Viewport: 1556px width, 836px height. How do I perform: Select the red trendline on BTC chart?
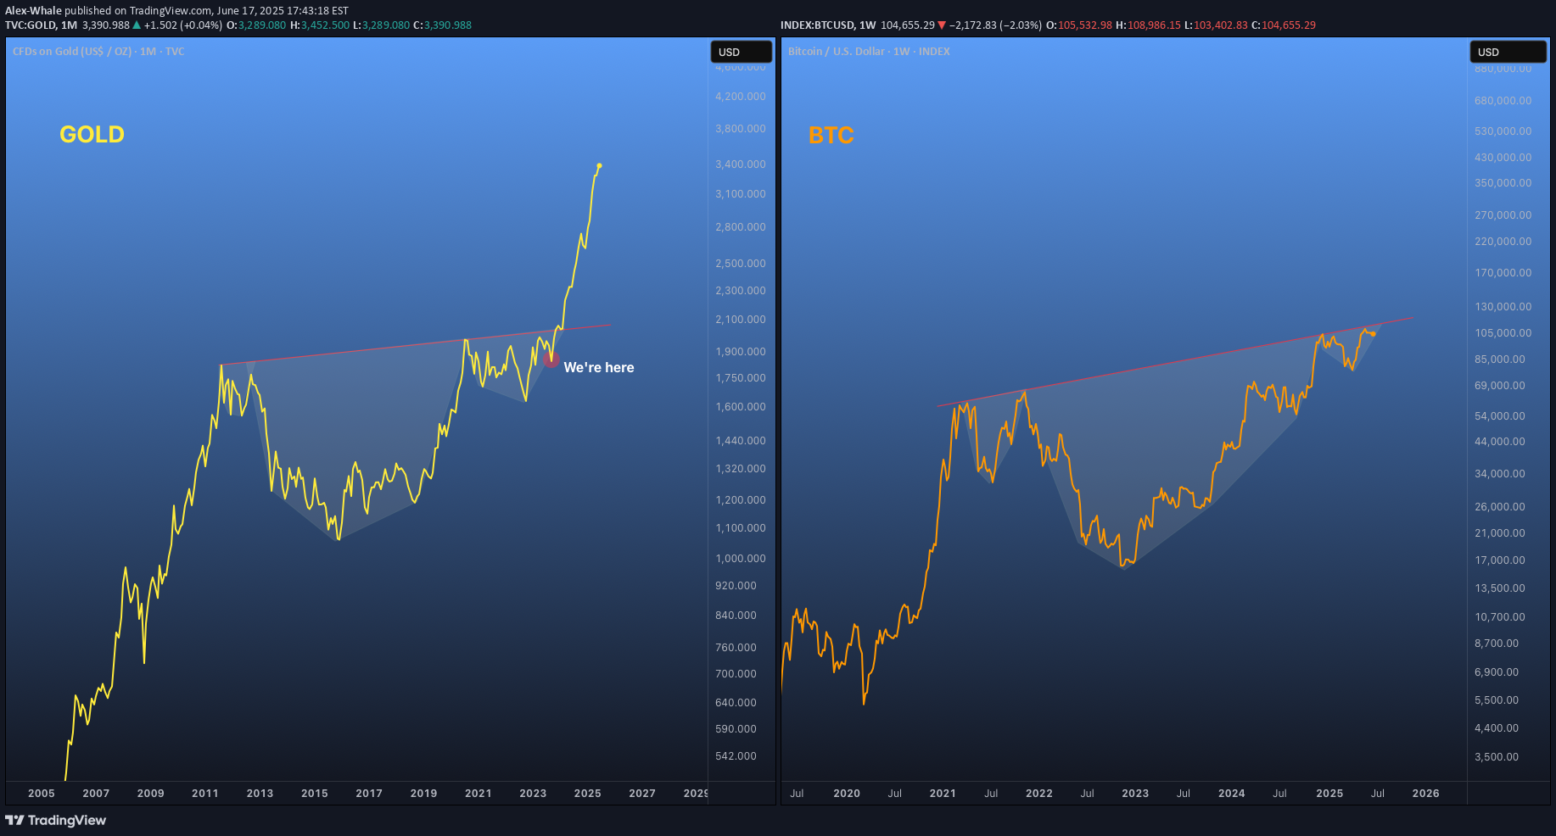click(x=1175, y=362)
